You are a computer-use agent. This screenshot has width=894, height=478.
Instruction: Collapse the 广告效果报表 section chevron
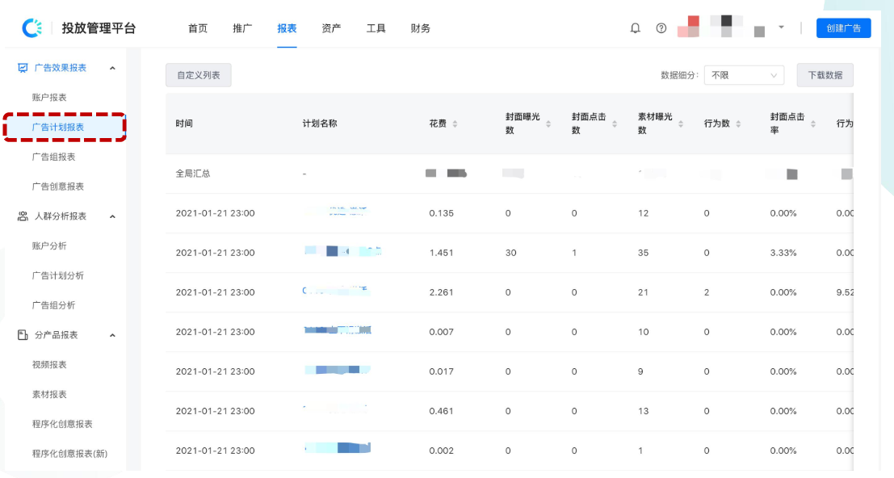point(112,67)
